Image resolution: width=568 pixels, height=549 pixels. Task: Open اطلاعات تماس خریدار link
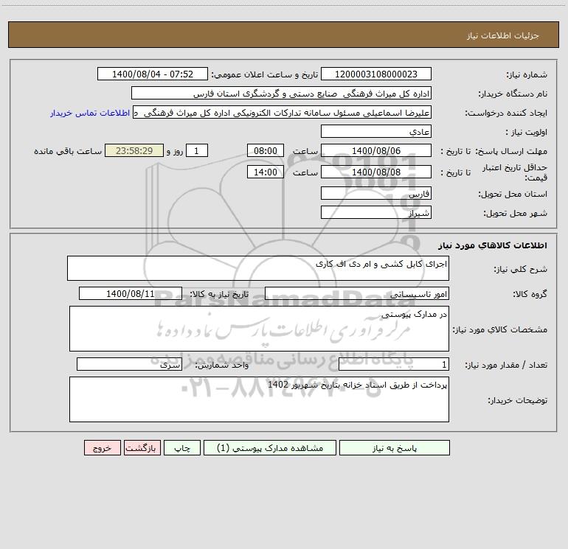pyautogui.click(x=90, y=113)
